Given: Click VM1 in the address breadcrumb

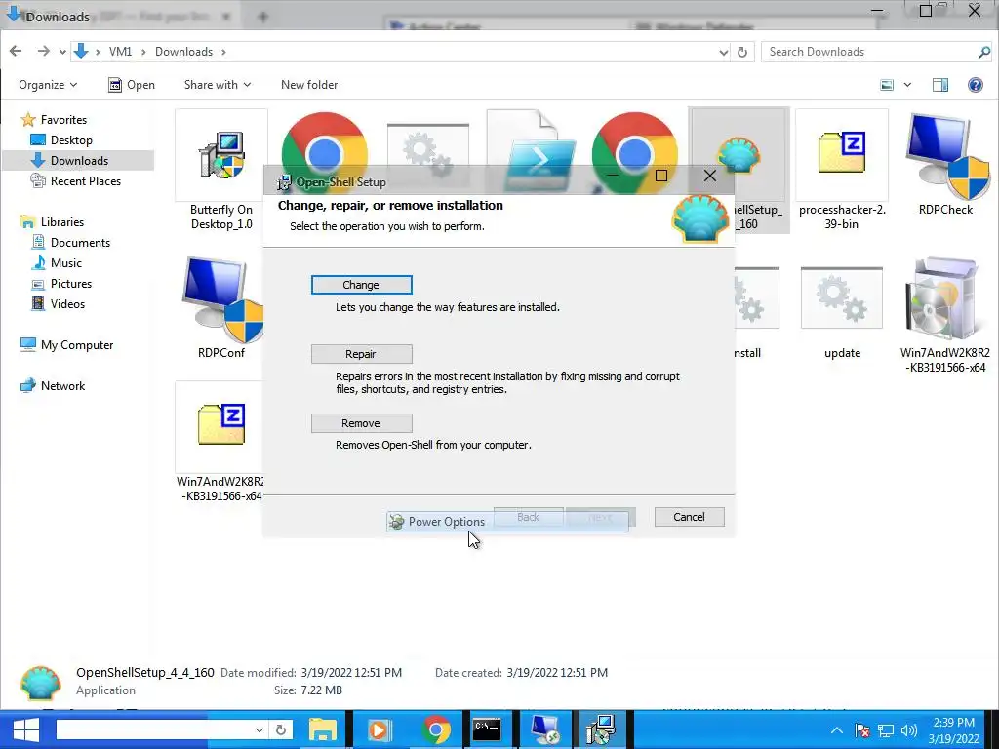Looking at the screenshot, I should point(120,52).
